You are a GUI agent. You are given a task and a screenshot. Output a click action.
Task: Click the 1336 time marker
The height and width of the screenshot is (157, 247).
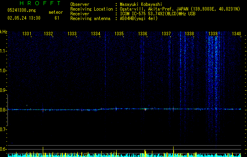(x=143, y=33)
